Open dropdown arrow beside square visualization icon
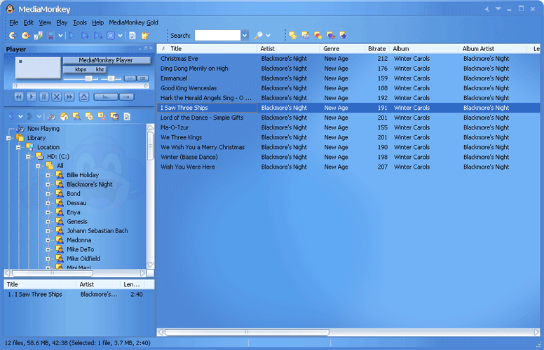This screenshot has width=544, height=350. tap(120, 35)
